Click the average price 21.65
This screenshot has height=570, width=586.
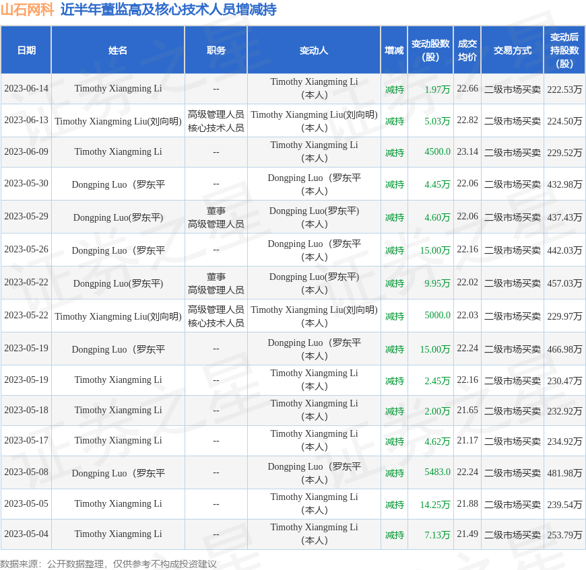coord(467,411)
